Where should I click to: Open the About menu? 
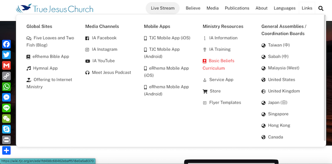[261, 8]
